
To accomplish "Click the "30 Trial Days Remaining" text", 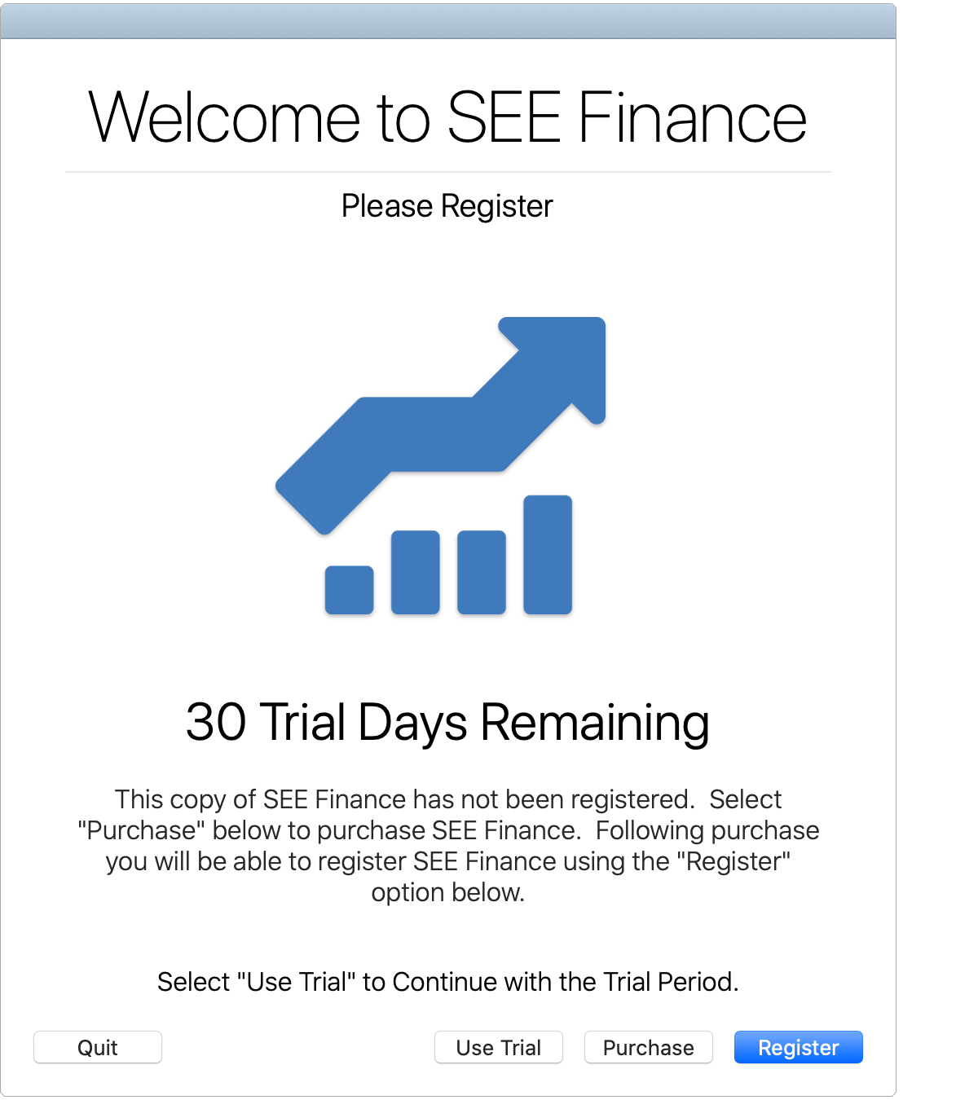I will coord(447,722).
